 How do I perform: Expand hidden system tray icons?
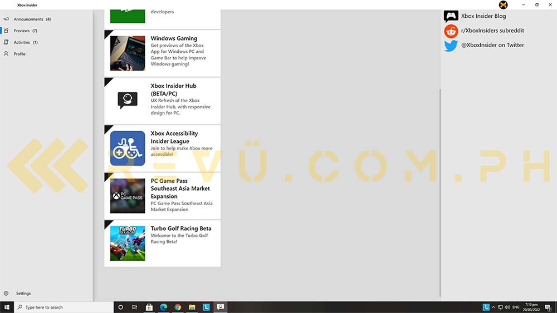pos(493,307)
